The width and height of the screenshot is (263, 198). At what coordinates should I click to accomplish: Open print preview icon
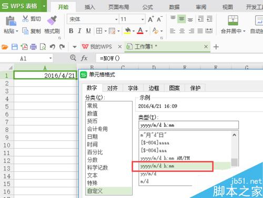click(43, 47)
